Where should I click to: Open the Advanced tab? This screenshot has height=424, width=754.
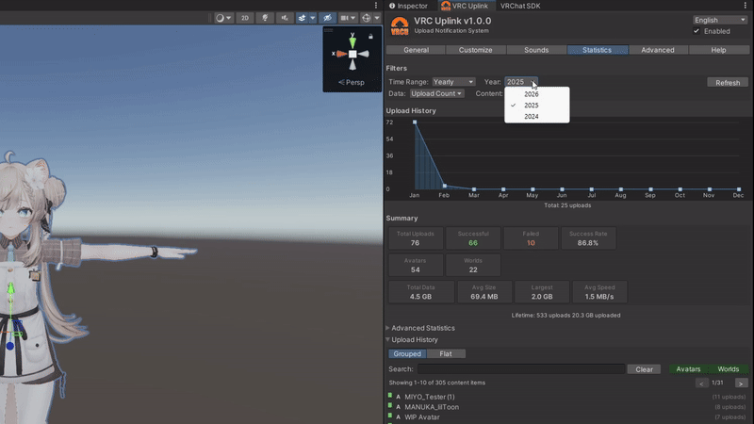tap(658, 50)
